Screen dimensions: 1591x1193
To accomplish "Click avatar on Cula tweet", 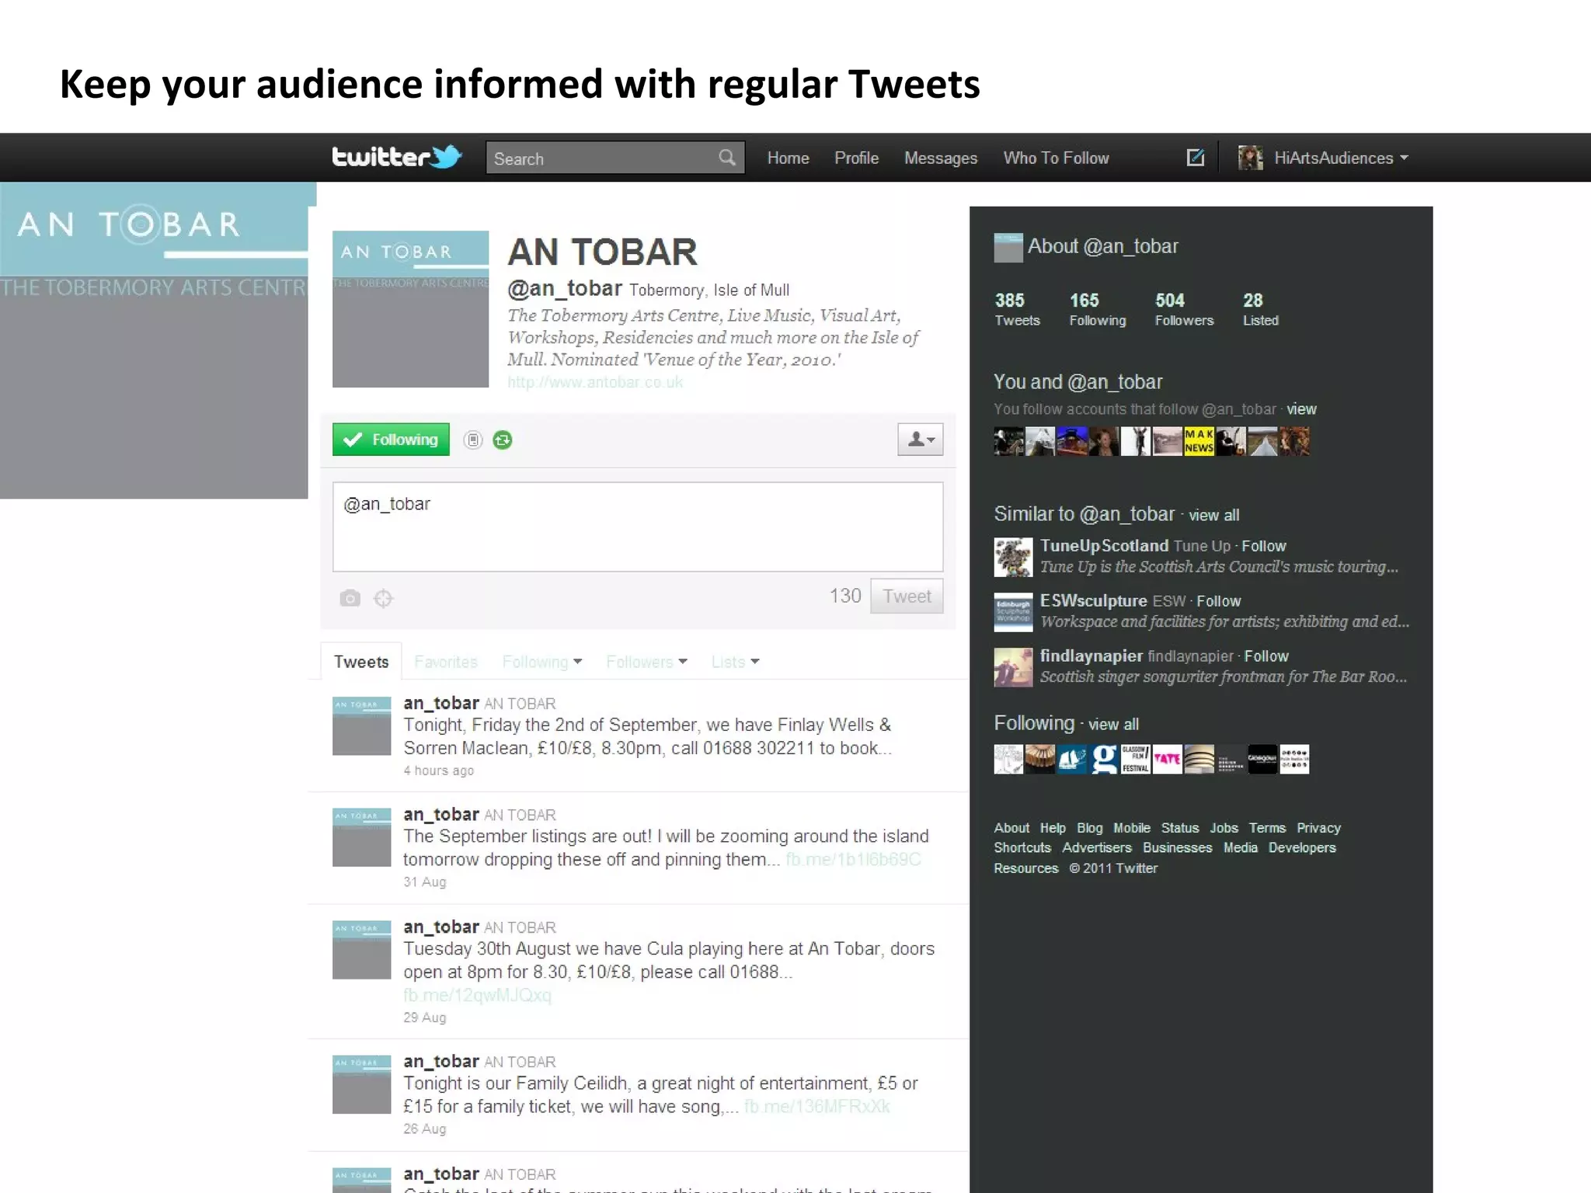I will (x=361, y=950).
